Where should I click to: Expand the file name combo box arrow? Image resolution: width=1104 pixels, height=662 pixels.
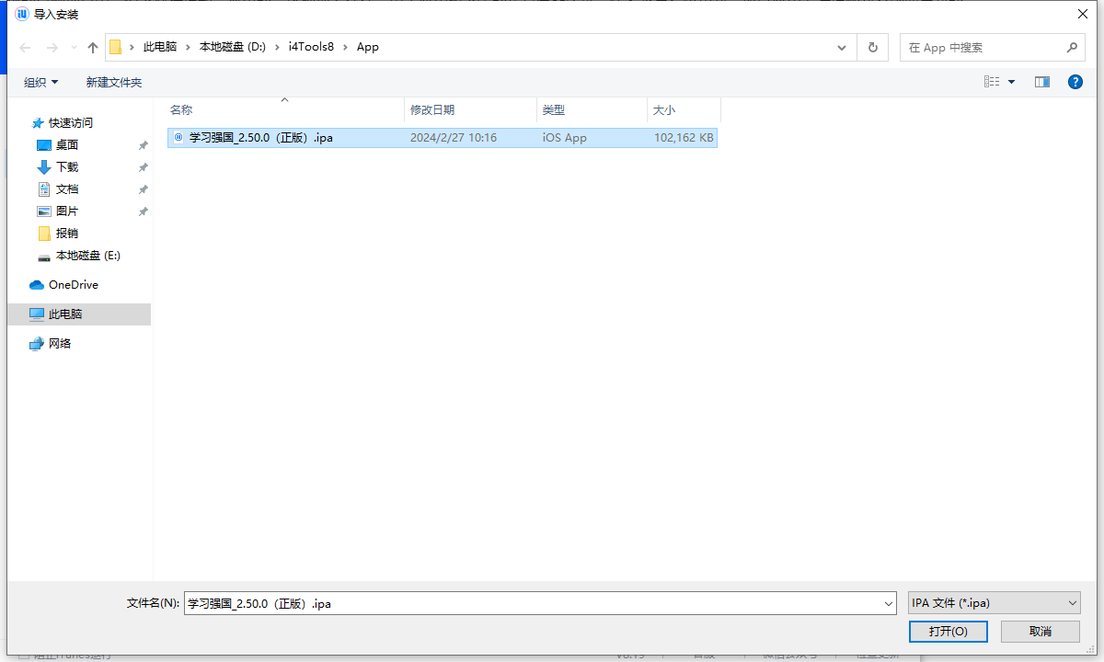click(888, 604)
